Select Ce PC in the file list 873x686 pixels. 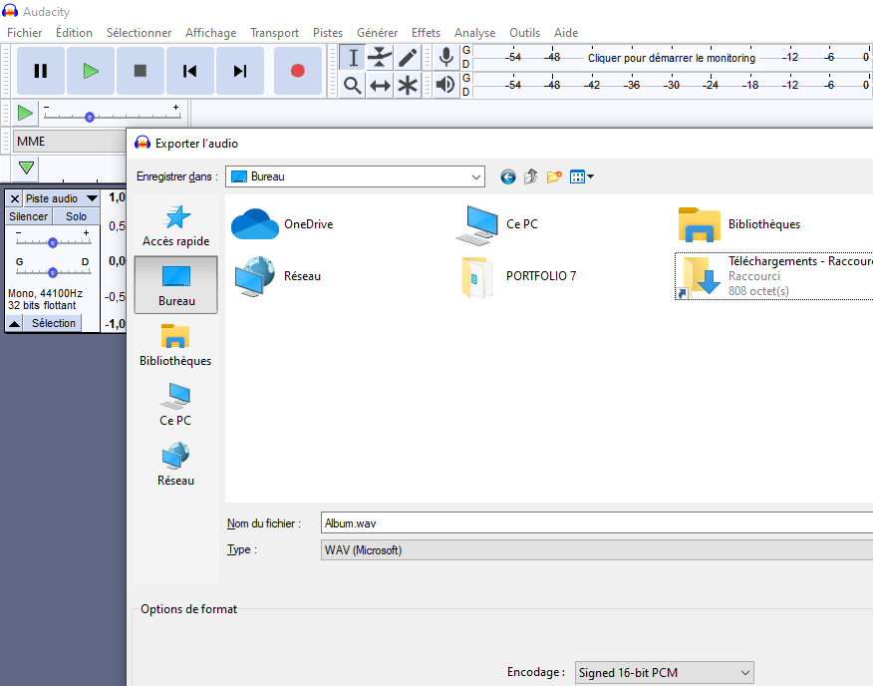[497, 224]
